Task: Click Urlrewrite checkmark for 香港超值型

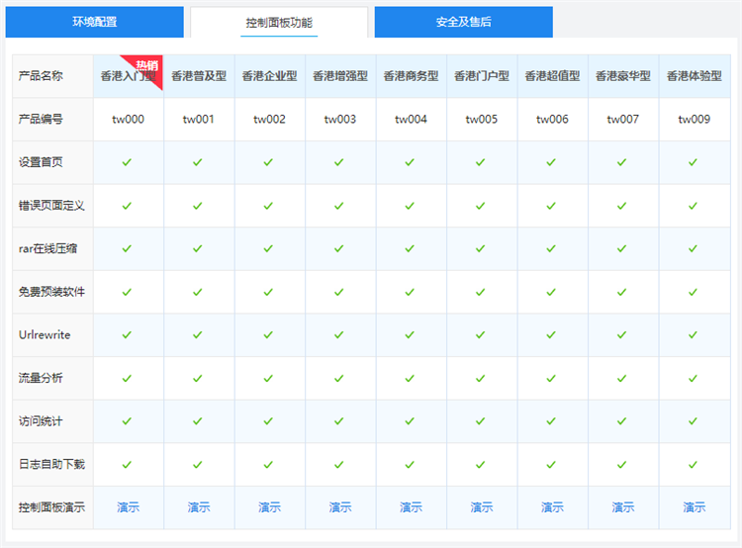Action: point(552,334)
